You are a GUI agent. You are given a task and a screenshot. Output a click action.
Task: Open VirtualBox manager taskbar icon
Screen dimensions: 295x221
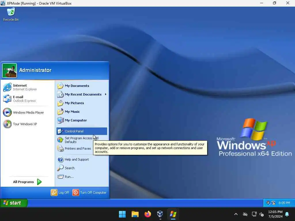160,214
